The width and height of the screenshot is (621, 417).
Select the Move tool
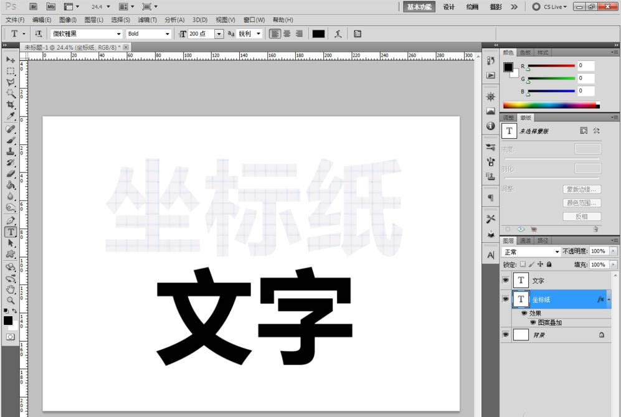click(x=9, y=59)
